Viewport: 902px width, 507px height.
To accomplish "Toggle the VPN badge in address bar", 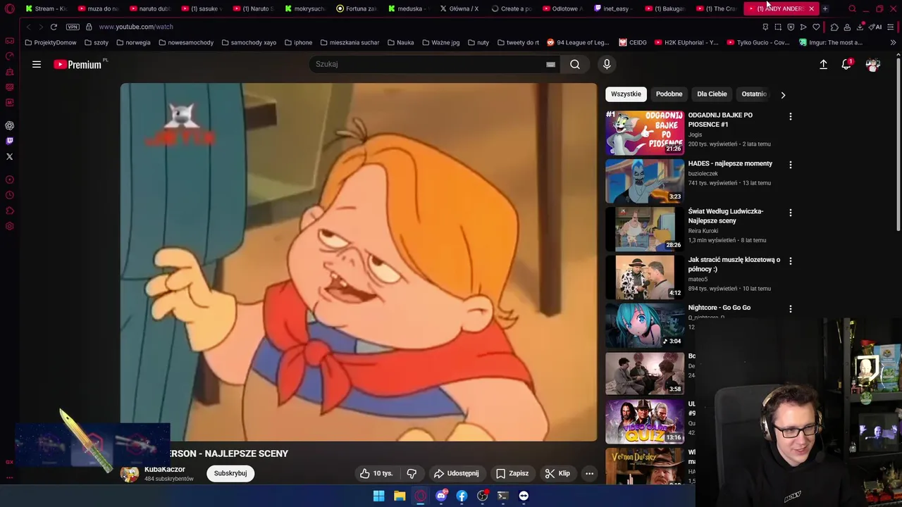I will tap(73, 27).
